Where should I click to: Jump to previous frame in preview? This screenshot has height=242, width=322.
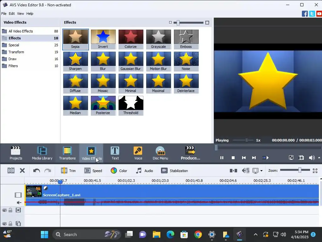[244, 158]
